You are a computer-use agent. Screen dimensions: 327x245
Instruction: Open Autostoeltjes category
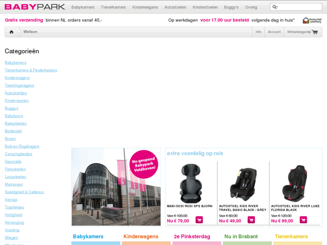pos(16,93)
